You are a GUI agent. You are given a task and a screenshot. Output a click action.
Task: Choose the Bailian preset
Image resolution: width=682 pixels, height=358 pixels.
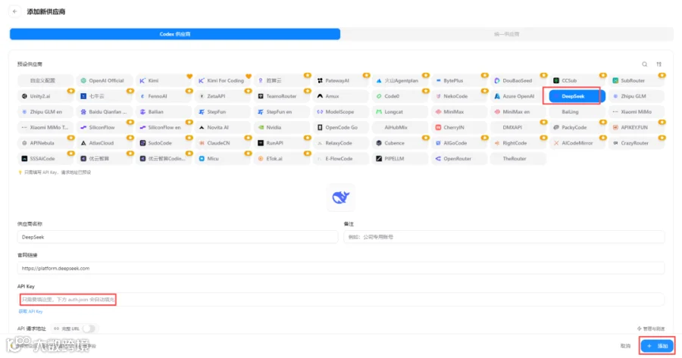click(164, 112)
